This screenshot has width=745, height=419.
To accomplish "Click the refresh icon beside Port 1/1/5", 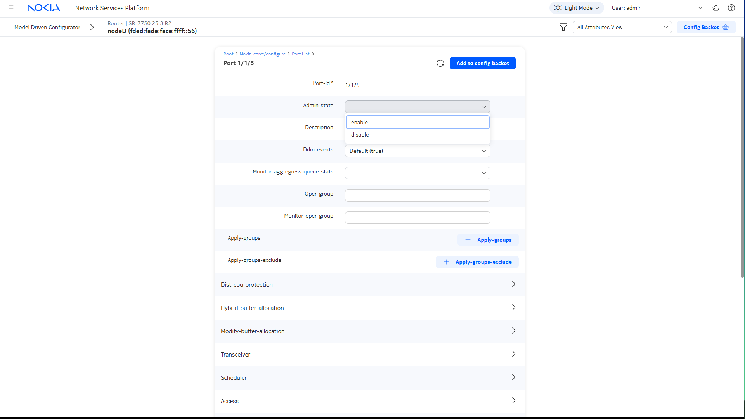I will tap(440, 63).
